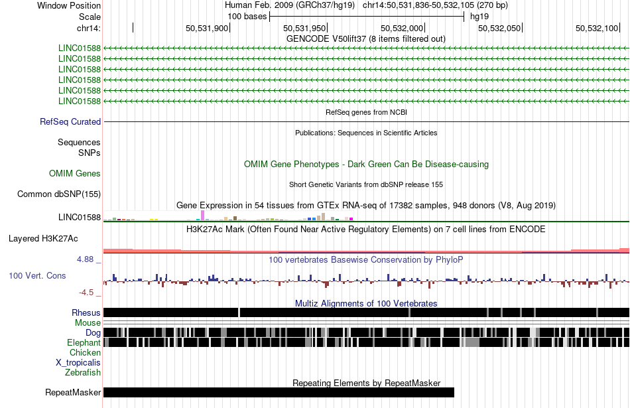
Task: Click the Zebrafish species label
Action: click(83, 373)
